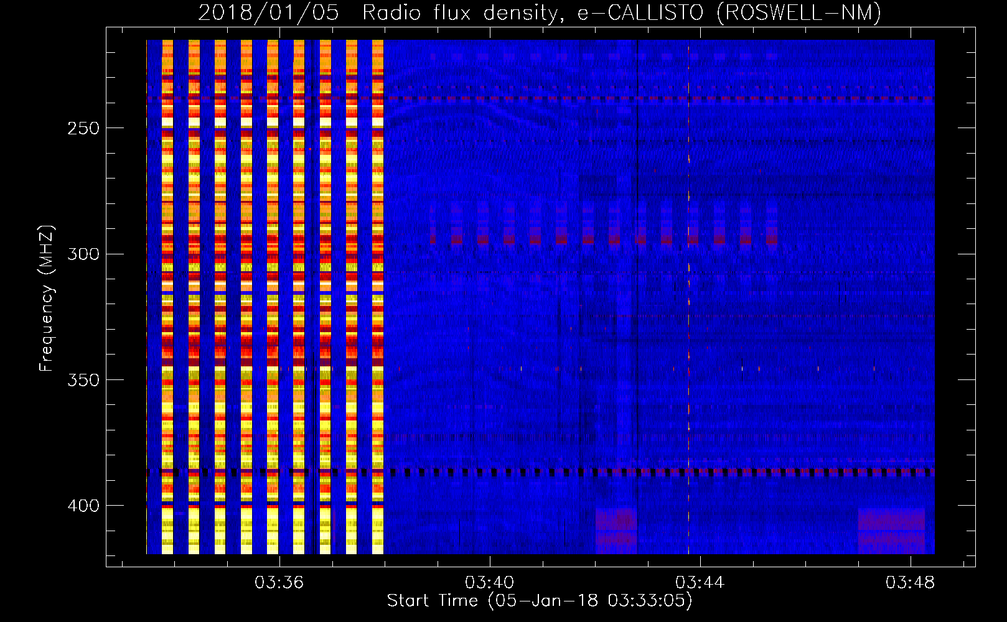Click the 250 frequency tick label
The width and height of the screenshot is (1007, 622).
coord(83,128)
